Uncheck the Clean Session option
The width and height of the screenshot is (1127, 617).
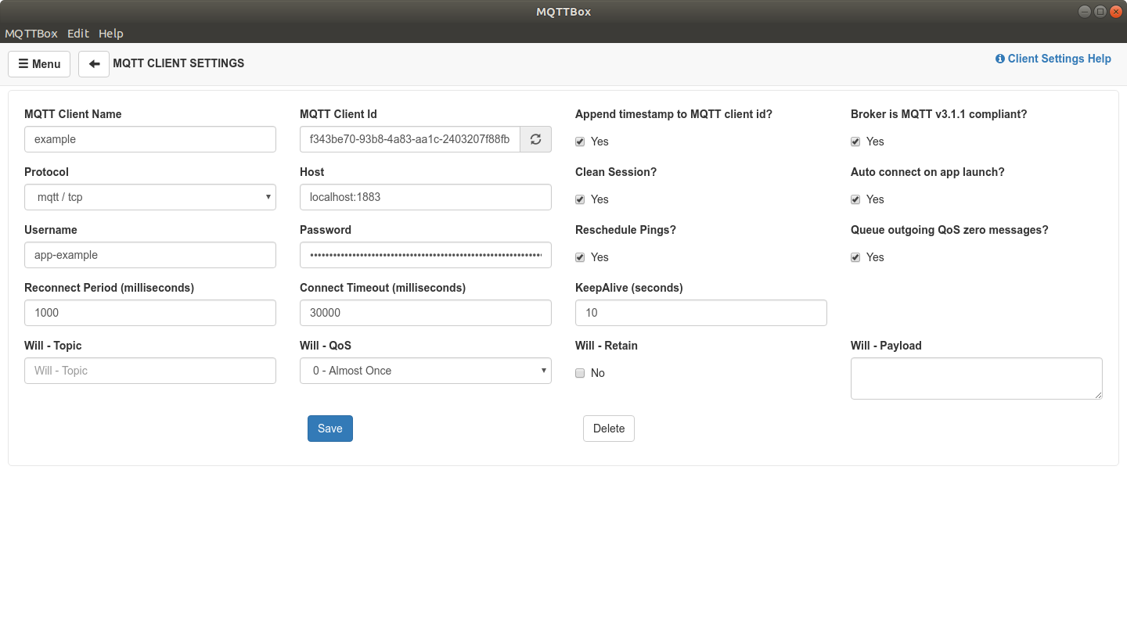tap(580, 199)
